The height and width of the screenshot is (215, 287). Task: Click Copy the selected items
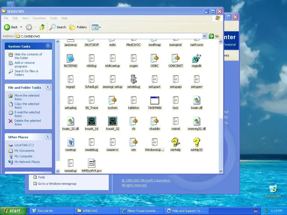(27, 106)
